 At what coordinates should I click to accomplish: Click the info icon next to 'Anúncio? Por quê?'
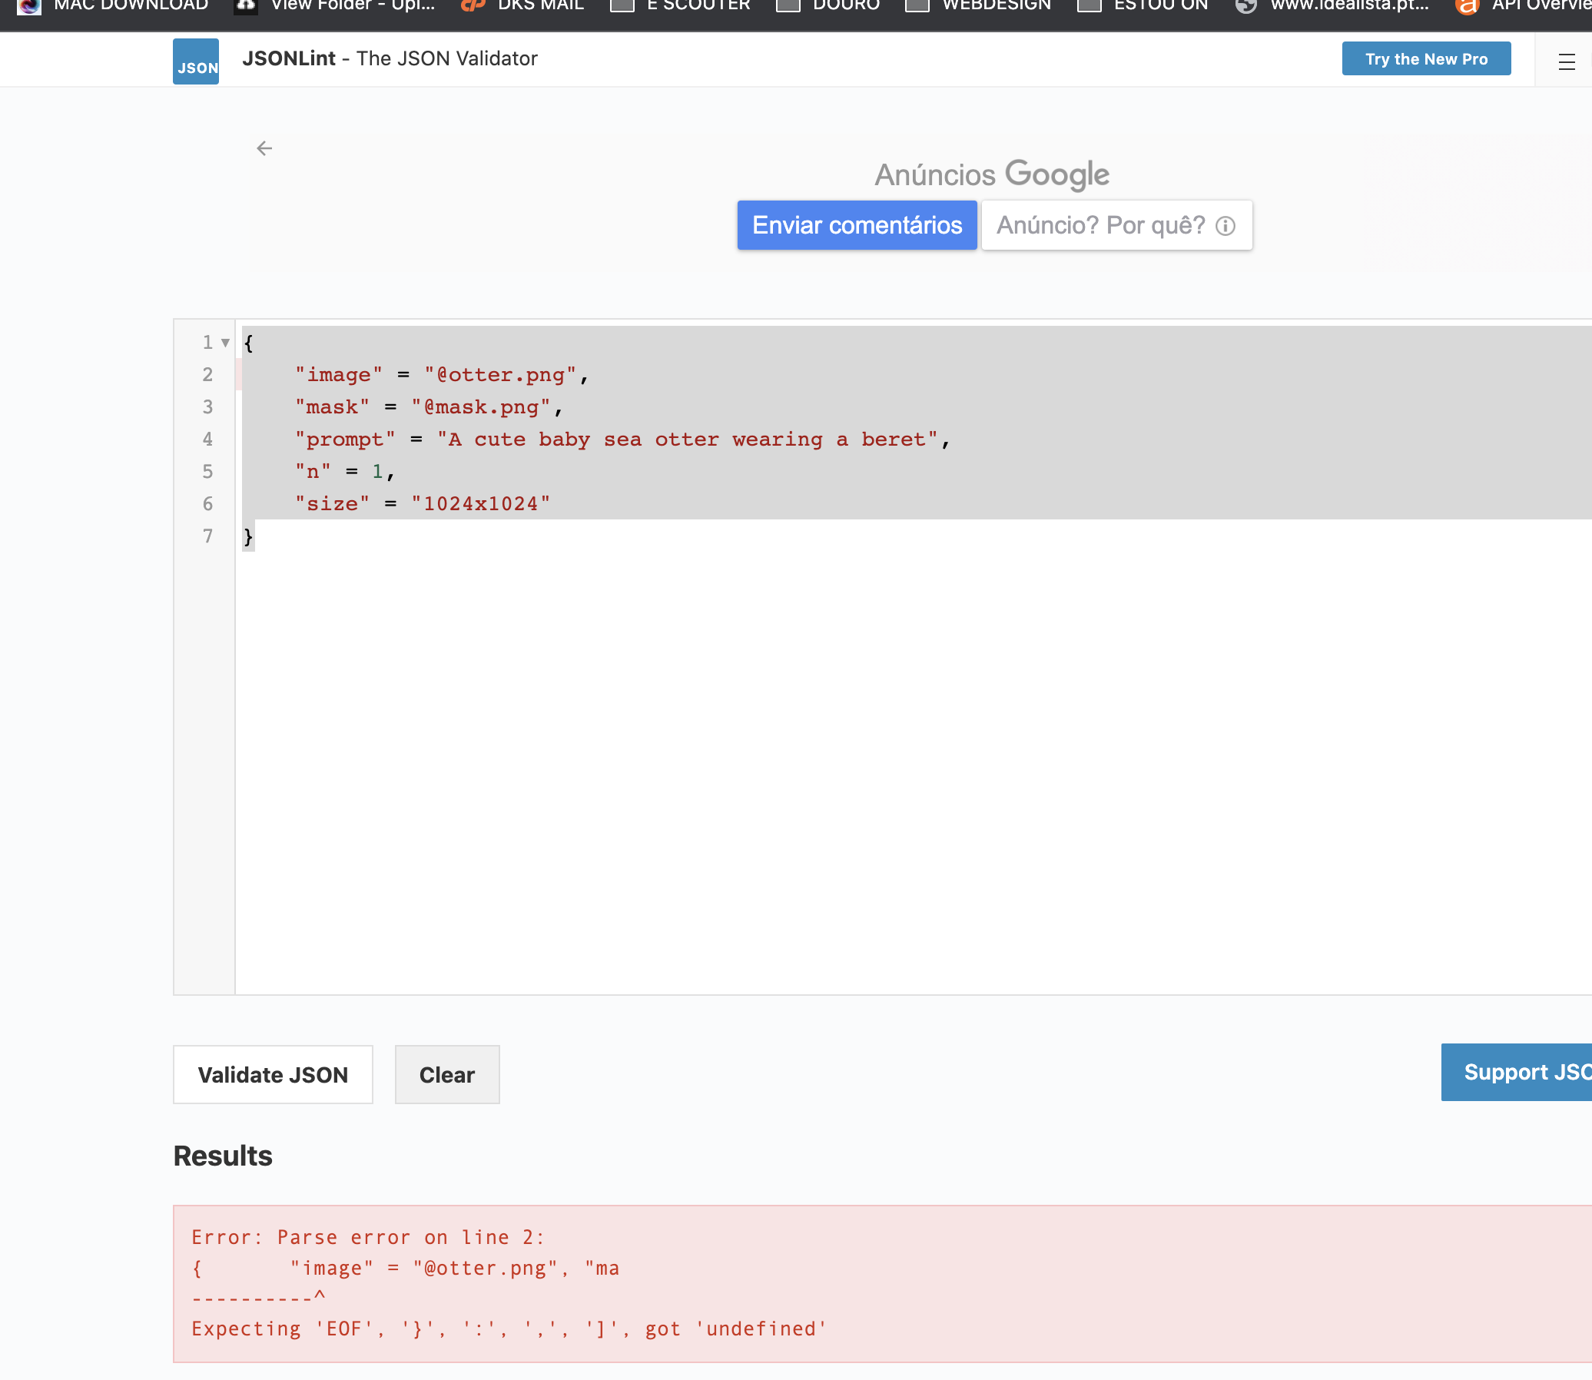click(1225, 225)
